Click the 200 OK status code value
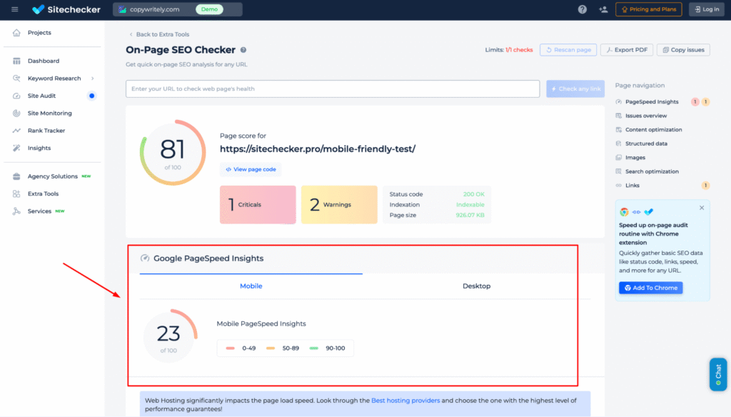731x417 pixels. tap(474, 194)
